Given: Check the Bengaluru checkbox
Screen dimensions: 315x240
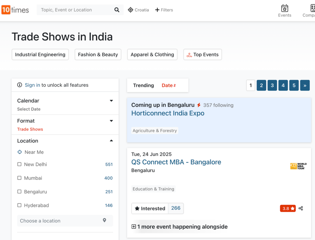Looking at the screenshot, I should [x=19, y=192].
